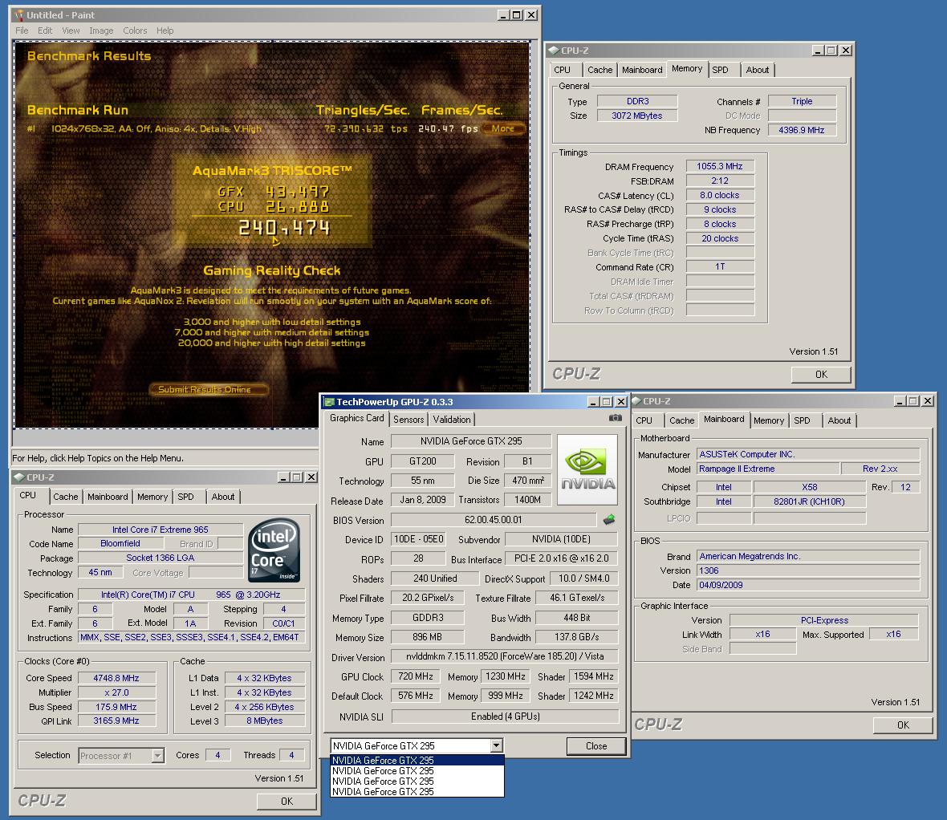Open the File menu in Paint
The width and height of the screenshot is (947, 820).
[22, 30]
